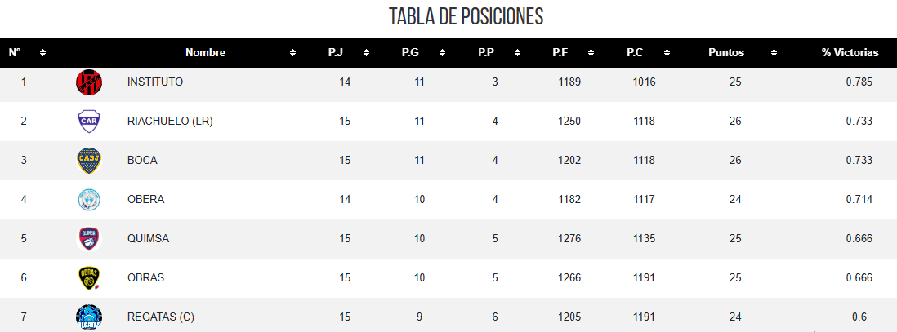Click the Riachuelo CAR shield logo
This screenshot has width=897, height=332.
point(89,122)
